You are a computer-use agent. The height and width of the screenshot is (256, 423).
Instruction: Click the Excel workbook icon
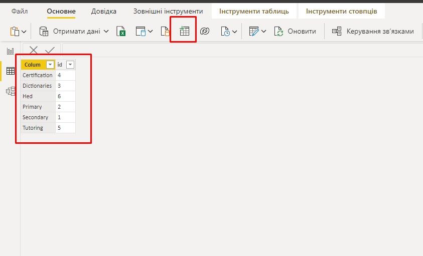[121, 31]
